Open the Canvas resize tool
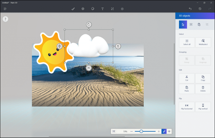The image size is (215, 138). coord(112,9)
